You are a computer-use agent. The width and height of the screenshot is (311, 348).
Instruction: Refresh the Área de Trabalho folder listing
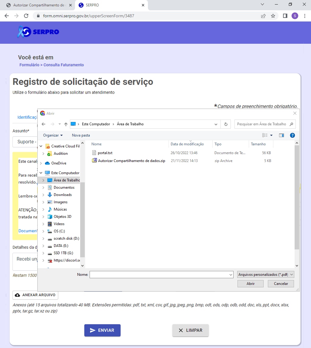226,124
